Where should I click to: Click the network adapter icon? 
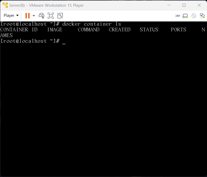point(202,16)
